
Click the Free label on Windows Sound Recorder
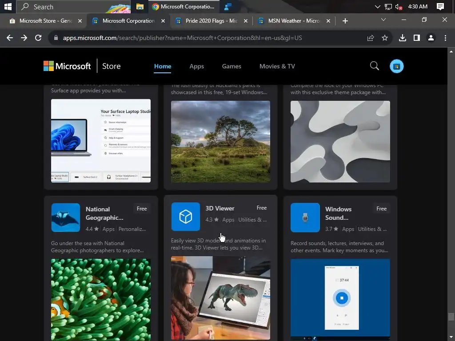pyautogui.click(x=381, y=209)
